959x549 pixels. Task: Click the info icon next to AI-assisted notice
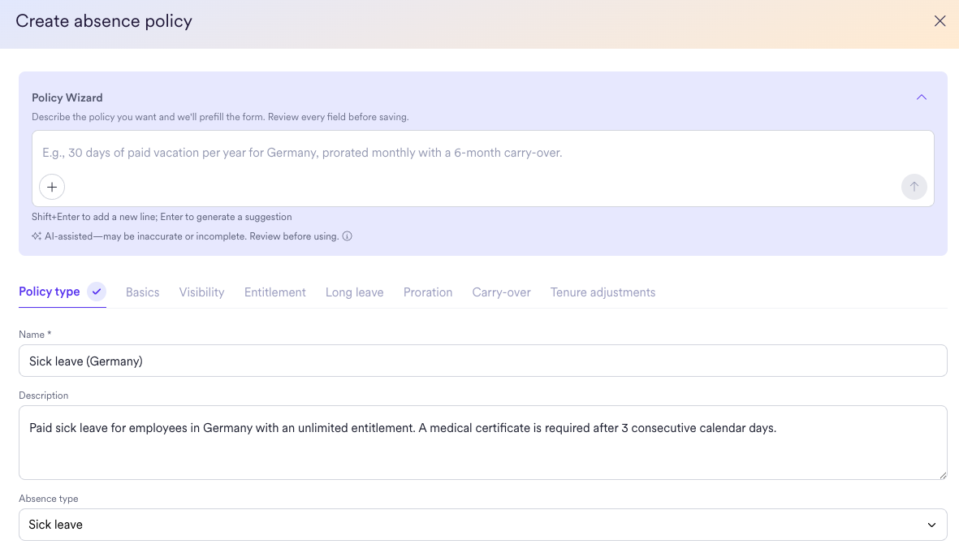coord(347,236)
